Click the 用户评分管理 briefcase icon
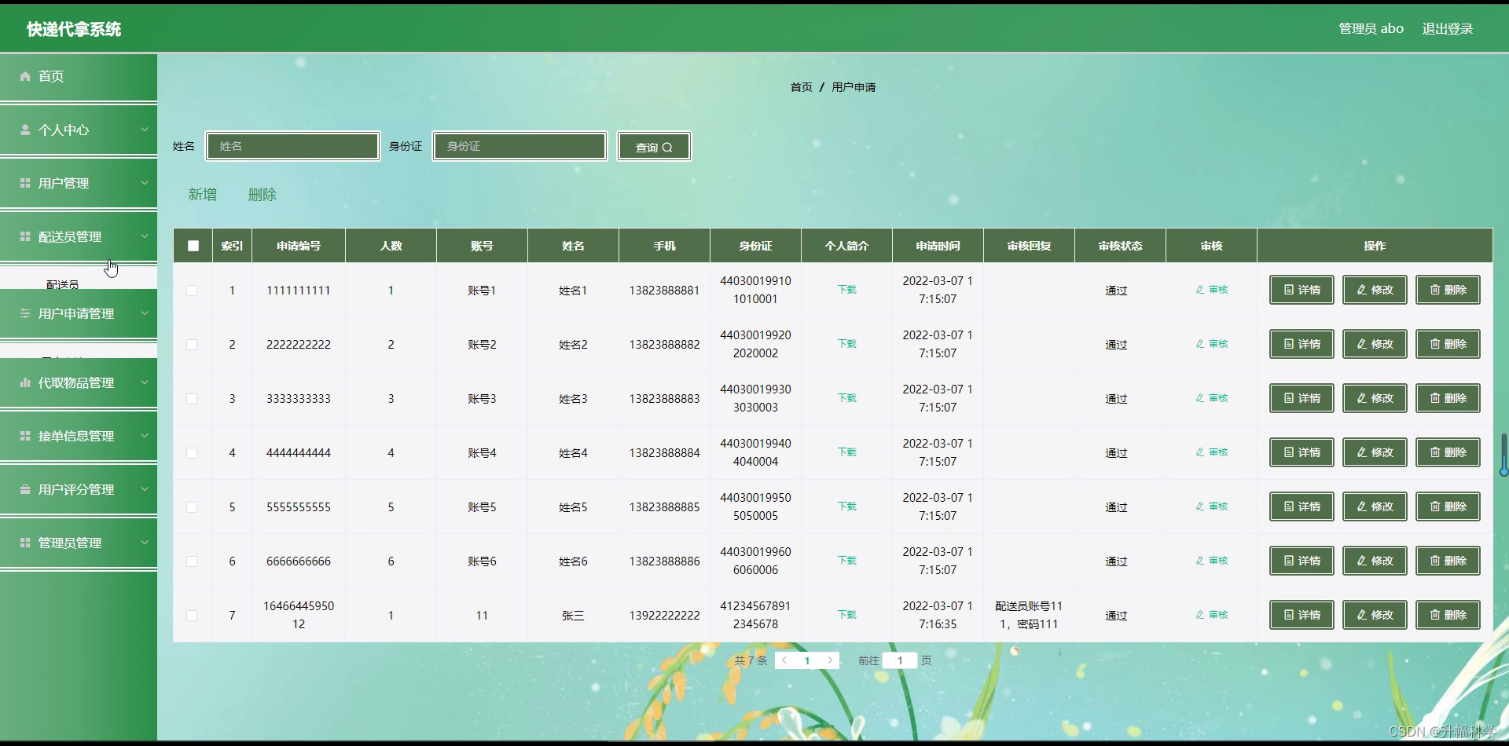This screenshot has height=746, width=1509. click(x=24, y=489)
